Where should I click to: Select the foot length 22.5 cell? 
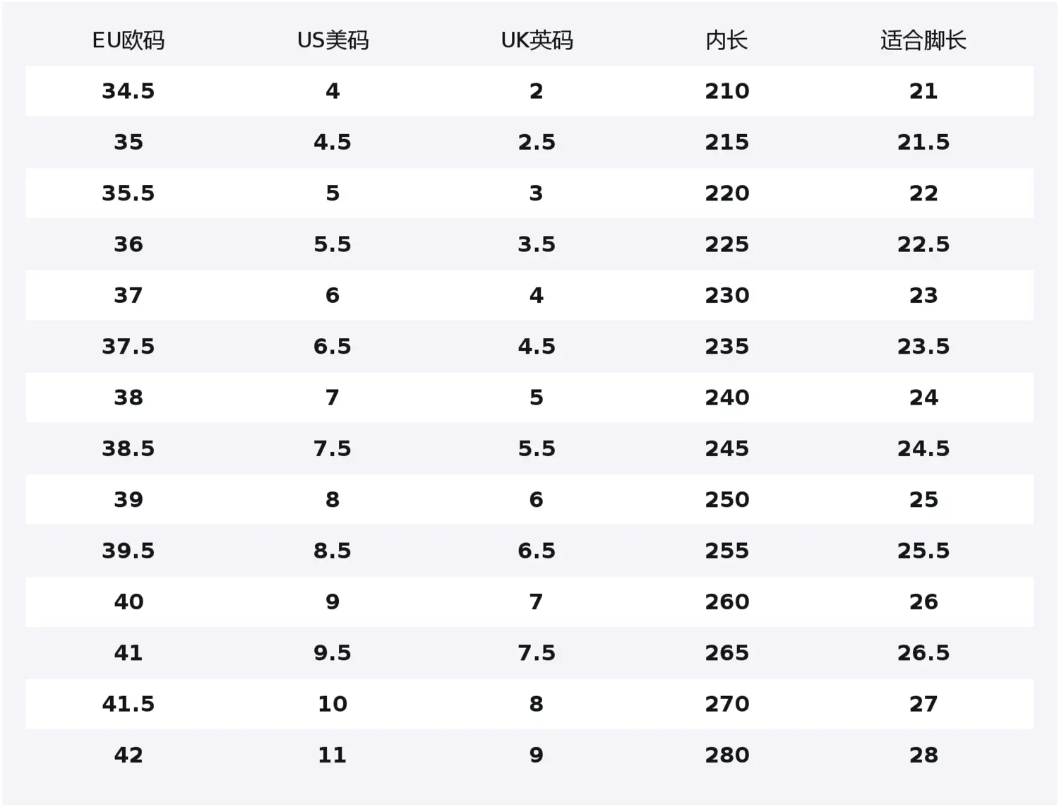[923, 244]
